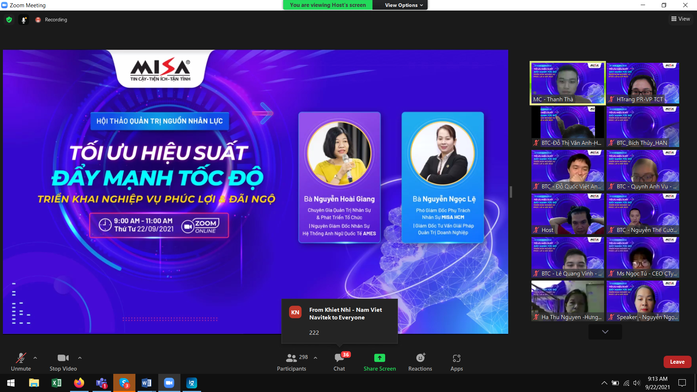The height and width of the screenshot is (392, 697).
Task: Select BTC - Quynh Anh Vu video thumbnail
Action: [x=643, y=170]
